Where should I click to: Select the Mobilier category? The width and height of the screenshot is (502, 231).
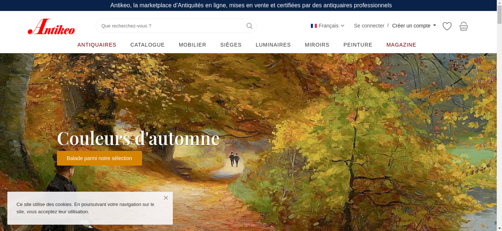pos(193,45)
